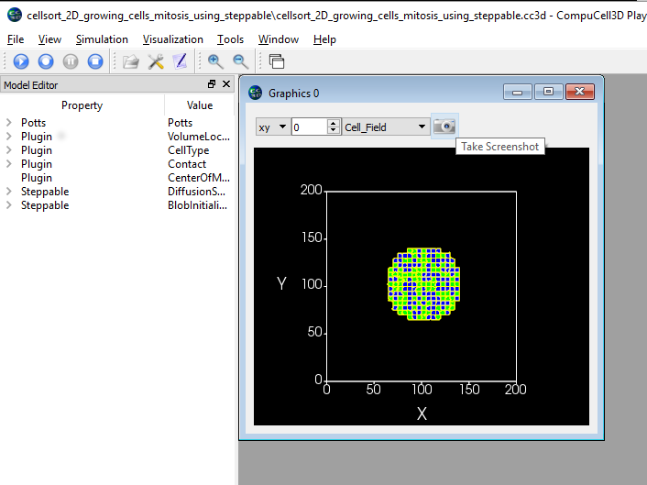
Task: Expand the VolumeLoc... Plugin node
Action: point(8,137)
